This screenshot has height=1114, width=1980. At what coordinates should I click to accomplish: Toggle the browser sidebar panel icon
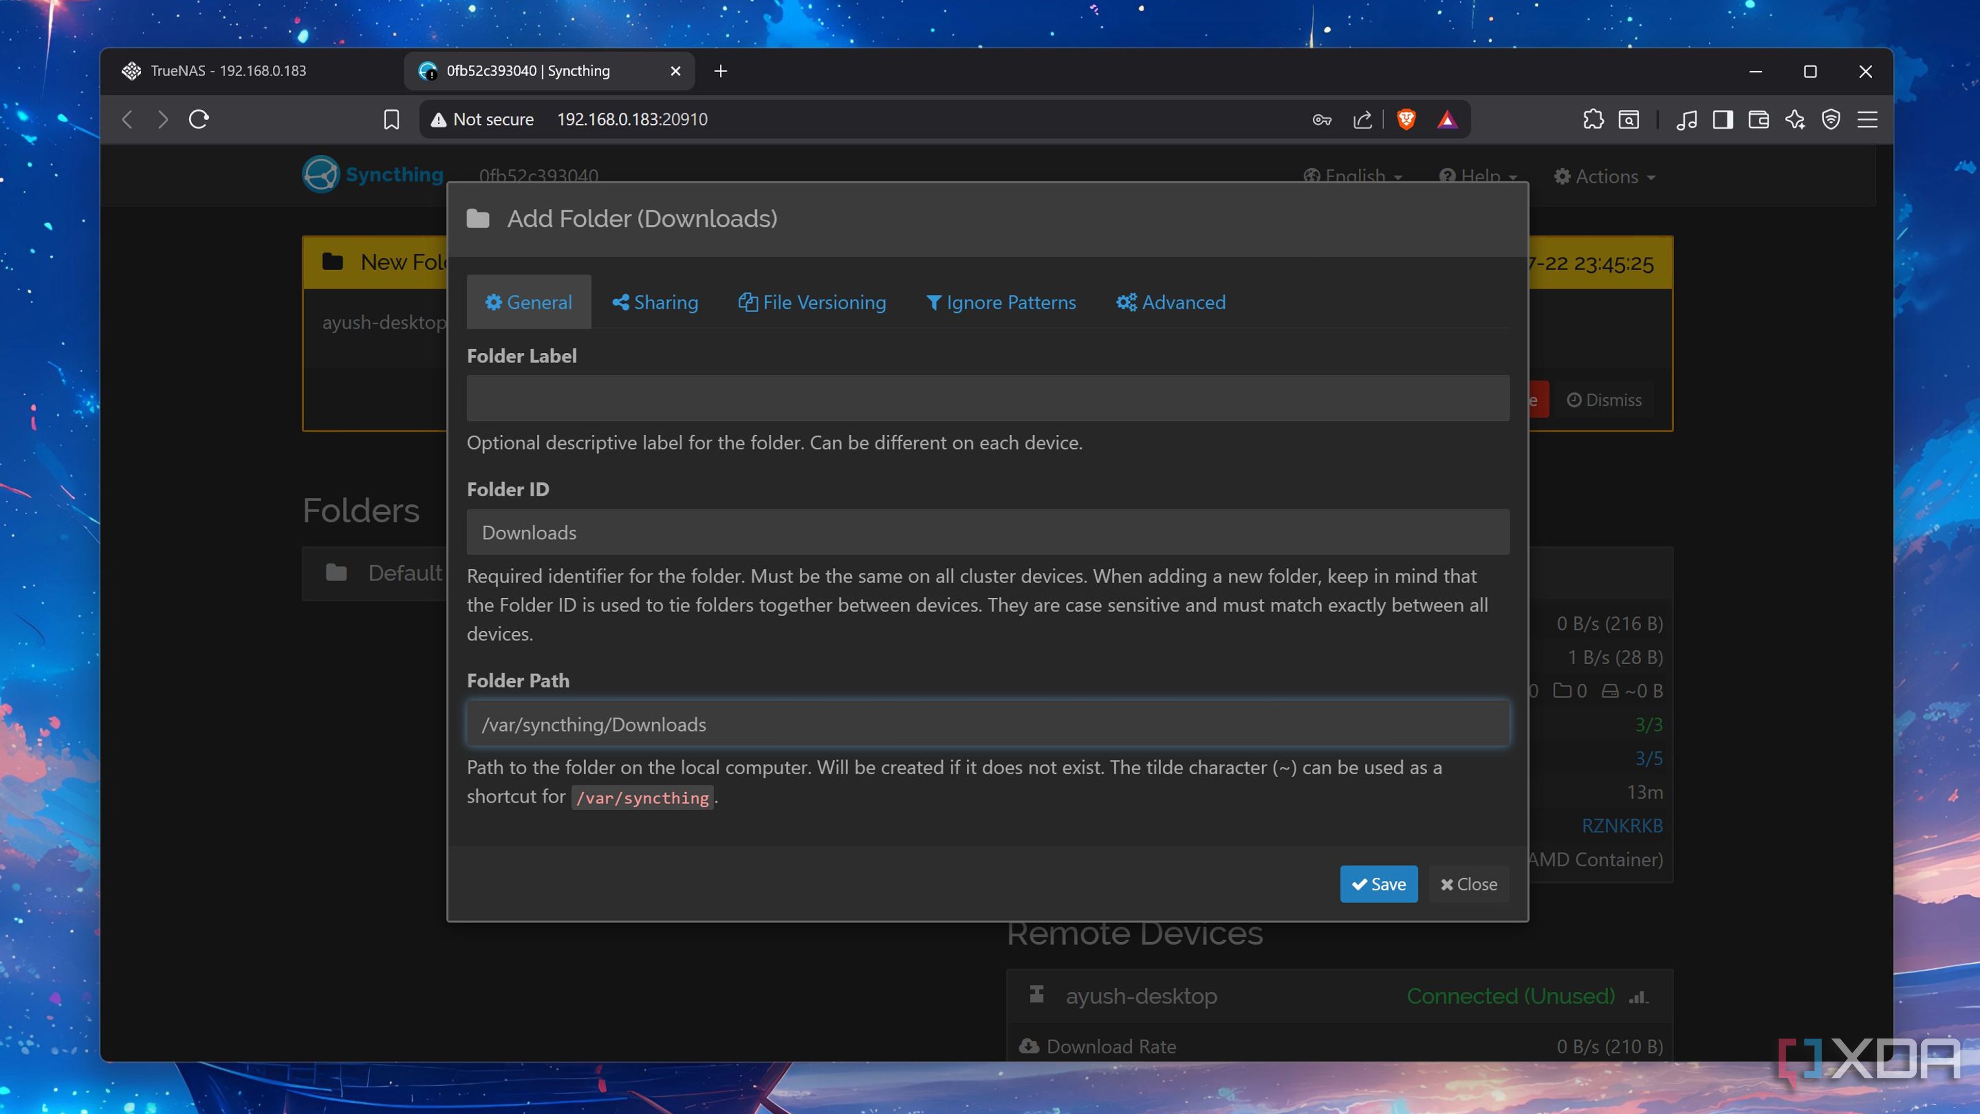[1723, 120]
